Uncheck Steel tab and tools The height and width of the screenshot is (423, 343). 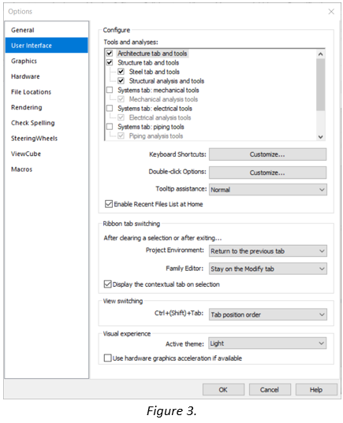pyautogui.click(x=121, y=72)
